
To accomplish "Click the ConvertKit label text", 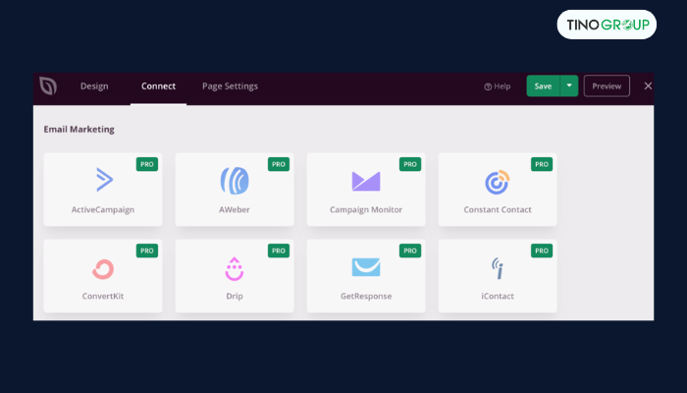I will pyautogui.click(x=103, y=296).
